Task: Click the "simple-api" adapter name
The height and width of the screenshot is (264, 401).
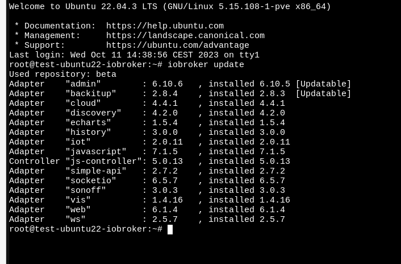Action: pos(96,171)
